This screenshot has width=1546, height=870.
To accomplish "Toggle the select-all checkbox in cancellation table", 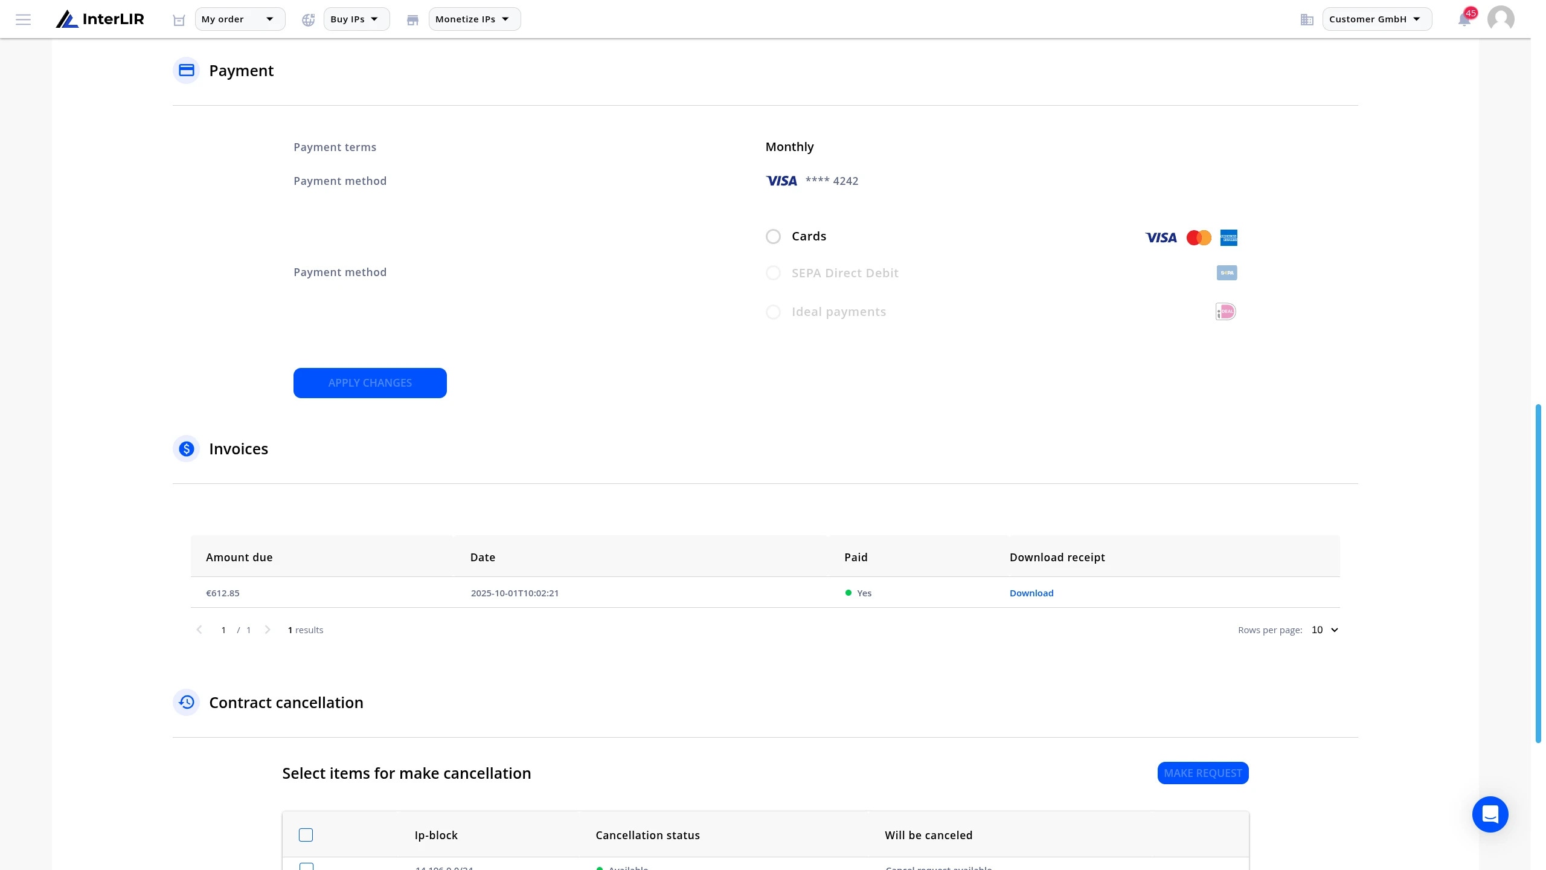I will click(x=306, y=835).
